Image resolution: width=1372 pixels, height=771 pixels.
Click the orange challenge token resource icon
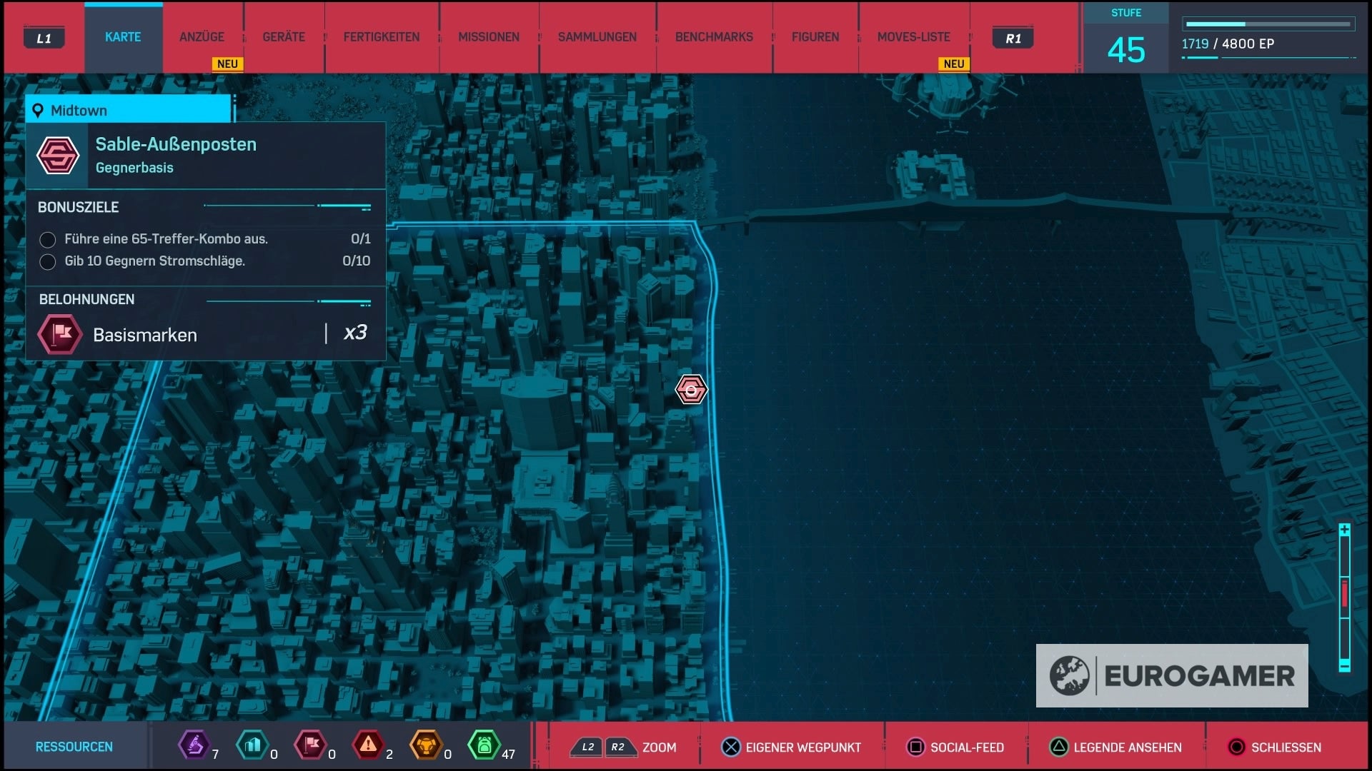click(426, 745)
